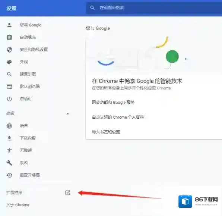Image resolution: width=222 pixels, height=216 pixels.
Task: Click 导入书签和设置
Action: coord(106,132)
